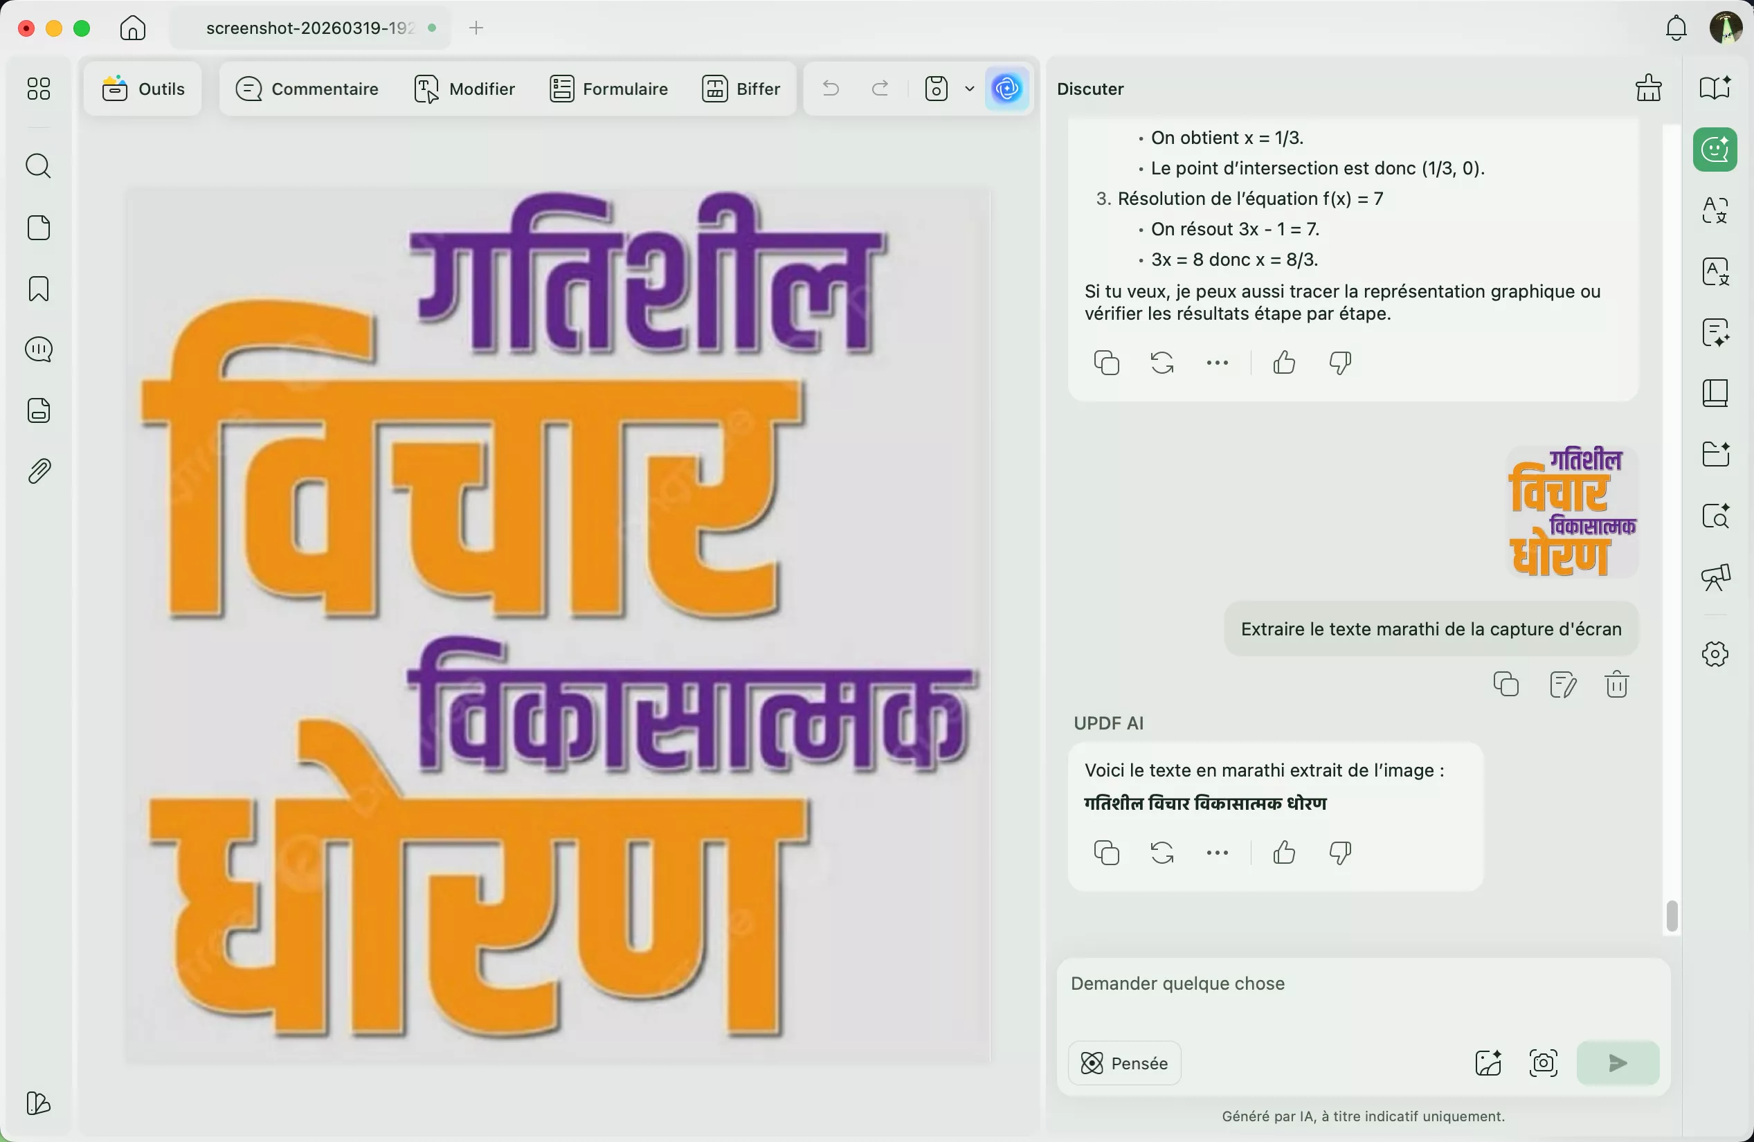
Task: Open the bookmarks panel
Action: 38,289
